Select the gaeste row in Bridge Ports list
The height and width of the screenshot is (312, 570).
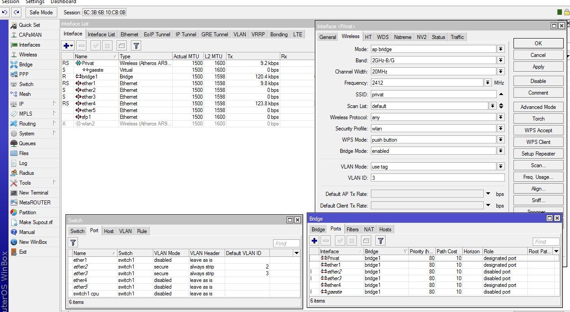pyautogui.click(x=434, y=292)
